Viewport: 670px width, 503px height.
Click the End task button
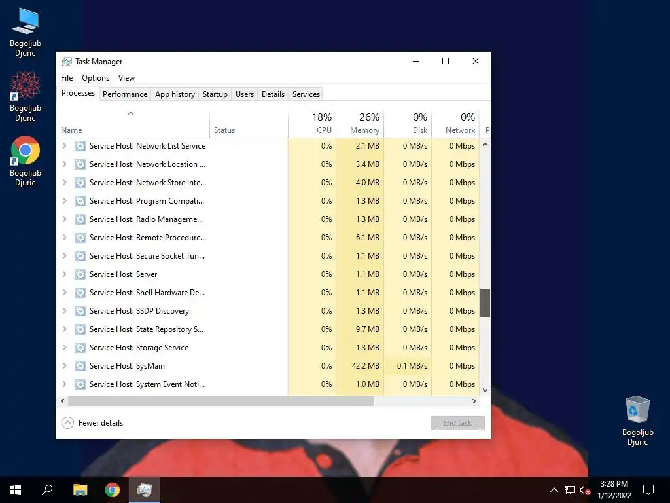[x=457, y=423]
